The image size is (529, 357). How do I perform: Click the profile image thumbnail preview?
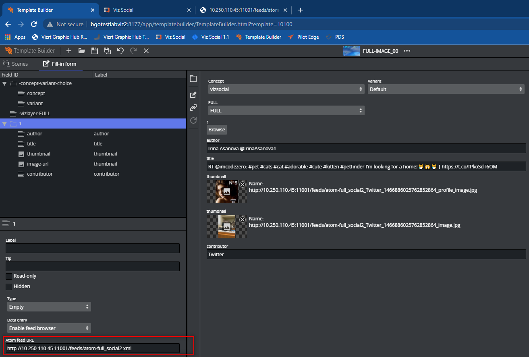coord(227,191)
